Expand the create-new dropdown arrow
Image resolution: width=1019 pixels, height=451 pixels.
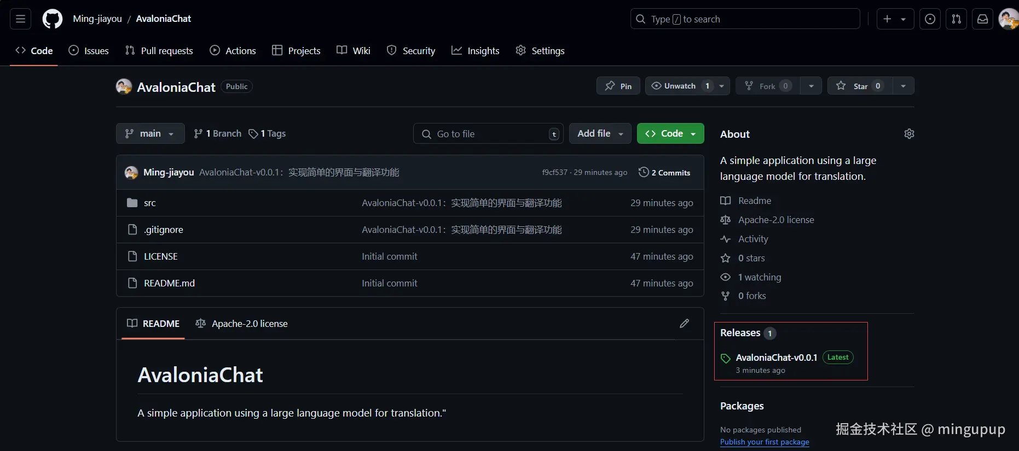(x=904, y=19)
